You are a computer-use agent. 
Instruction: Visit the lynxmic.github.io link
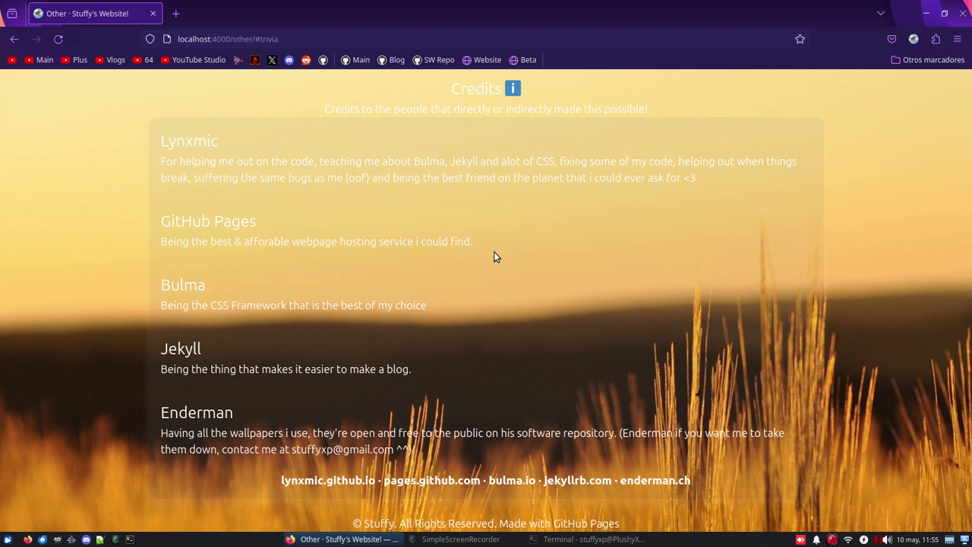pyautogui.click(x=328, y=480)
